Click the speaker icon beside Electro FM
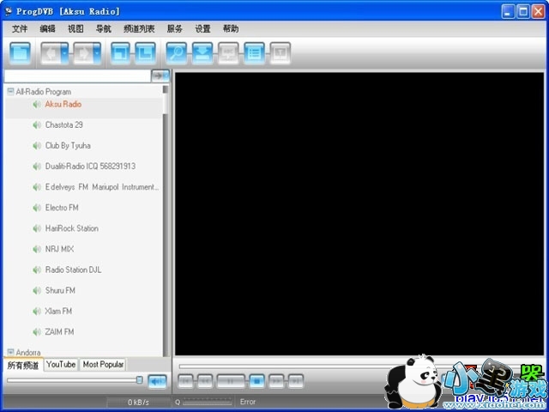Screen dimensions: 549x412 click(37, 208)
